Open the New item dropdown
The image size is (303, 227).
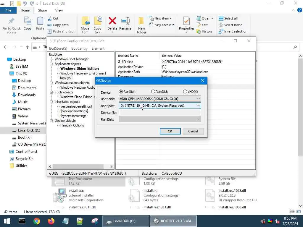(x=160, y=18)
